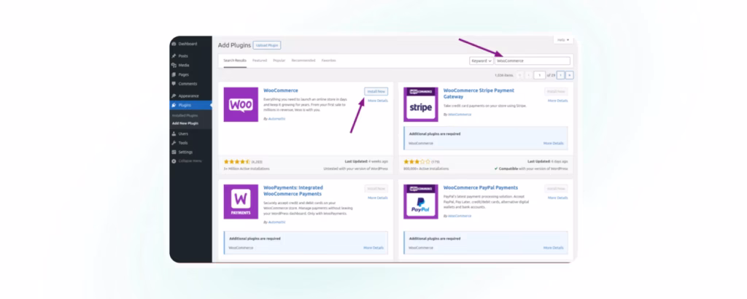The height and width of the screenshot is (299, 747).
Task: Open Automattic author link under WooPayments
Action: (x=276, y=222)
